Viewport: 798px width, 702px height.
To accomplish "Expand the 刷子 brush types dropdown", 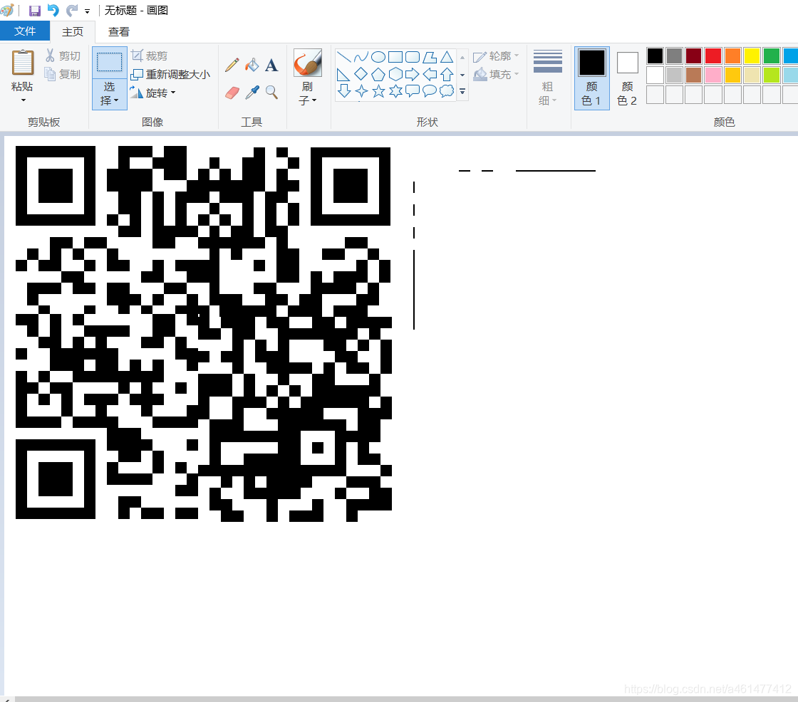I will [x=307, y=93].
